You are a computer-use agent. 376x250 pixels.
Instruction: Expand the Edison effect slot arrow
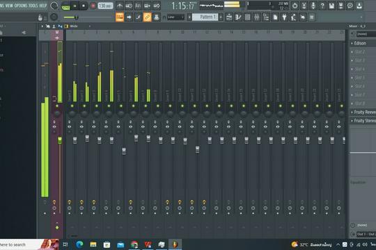(x=352, y=43)
